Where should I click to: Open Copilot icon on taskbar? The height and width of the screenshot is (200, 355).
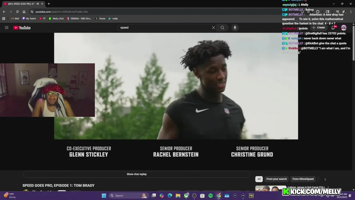(x=162, y=196)
